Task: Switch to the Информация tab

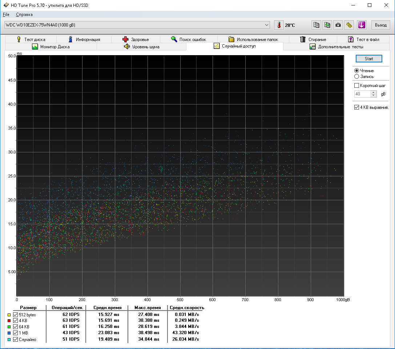Action: (x=84, y=40)
